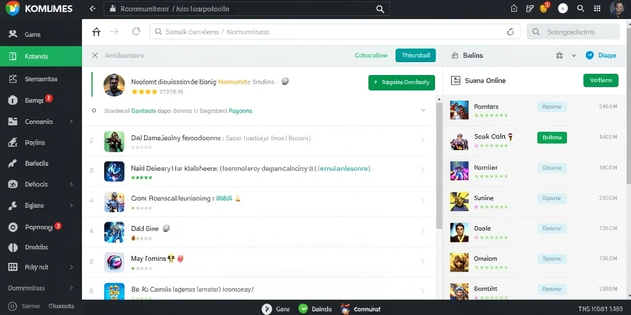Expand the Dommmitats sidebar chevron
This screenshot has width=631, height=315.
click(x=71, y=288)
